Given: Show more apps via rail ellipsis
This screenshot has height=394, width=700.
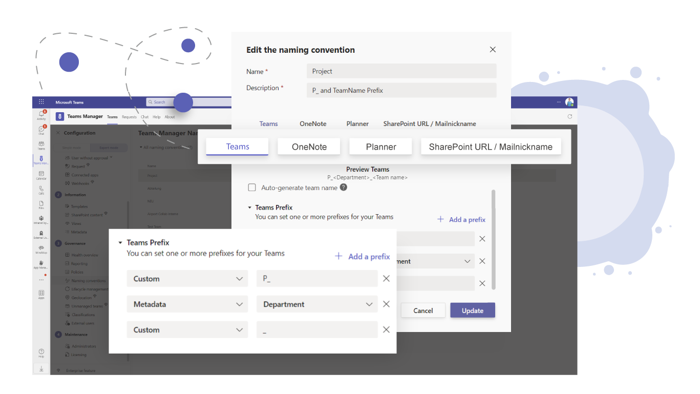Looking at the screenshot, I should click(41, 280).
